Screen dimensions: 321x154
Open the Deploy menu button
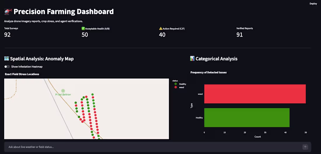tap(313, 4)
